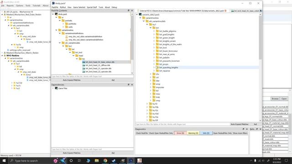The height and width of the screenshot is (164, 292).
Task: Expand the emp folder in variants_dds2.pack
Action: pos(151,84)
